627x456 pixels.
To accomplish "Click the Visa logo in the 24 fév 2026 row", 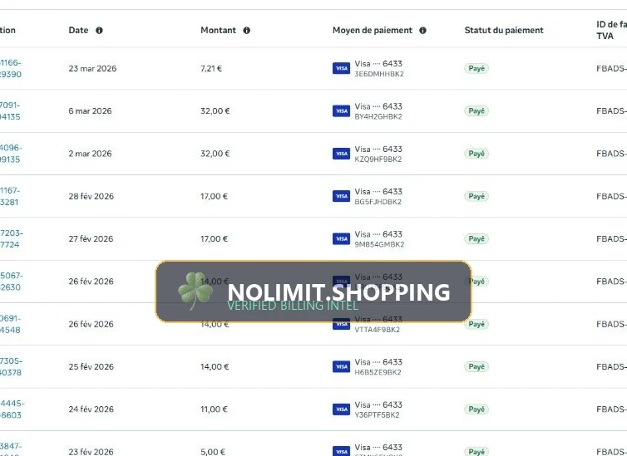I will 341,409.
